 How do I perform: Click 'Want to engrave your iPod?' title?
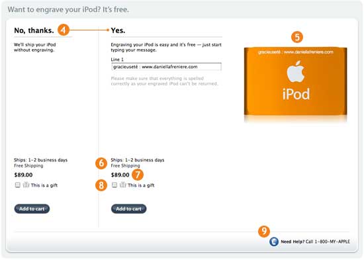68,10
